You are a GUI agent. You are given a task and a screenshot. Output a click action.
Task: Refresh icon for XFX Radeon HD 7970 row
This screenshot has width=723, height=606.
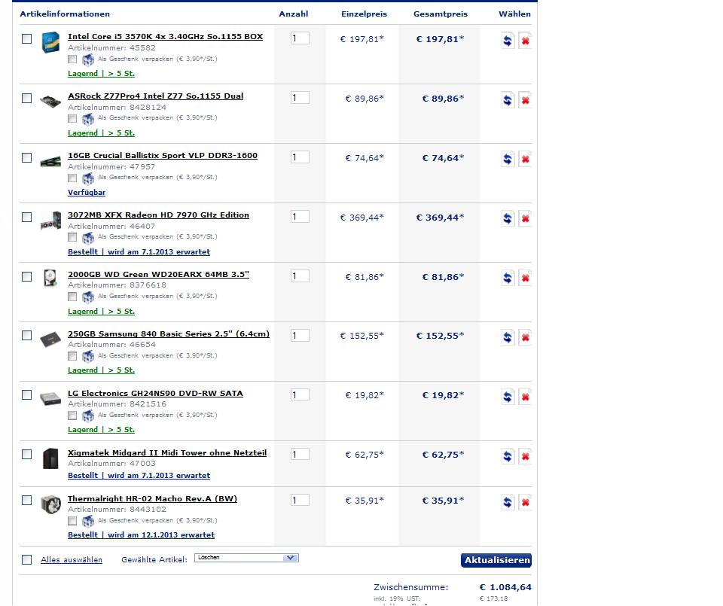point(508,219)
